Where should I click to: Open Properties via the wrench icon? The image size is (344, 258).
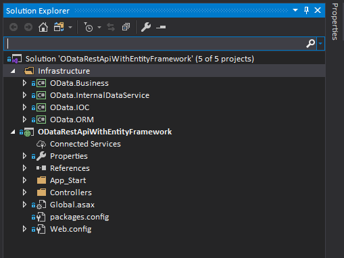click(x=146, y=27)
